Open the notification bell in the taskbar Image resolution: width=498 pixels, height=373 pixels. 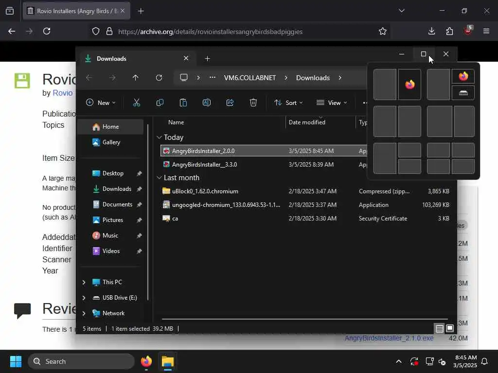(484, 361)
